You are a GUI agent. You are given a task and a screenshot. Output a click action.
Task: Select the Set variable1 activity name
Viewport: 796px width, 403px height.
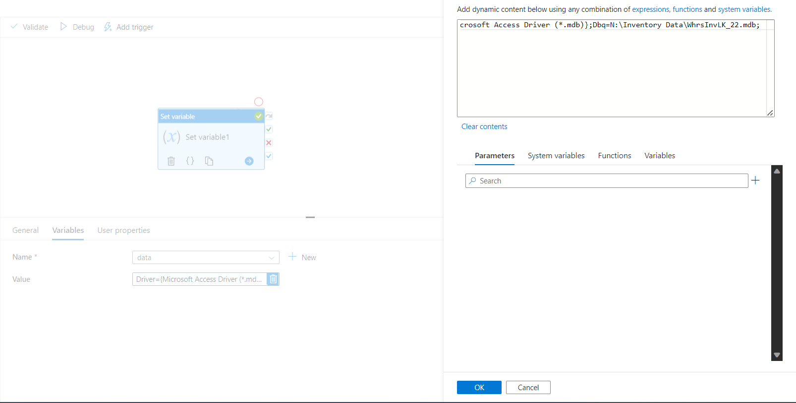coord(207,137)
